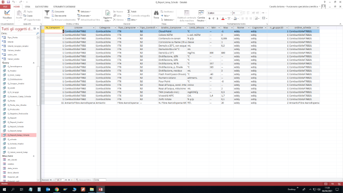Open the Calibri font name dropdown
Image resolution: width=343 pixels, height=193 pixels.
pyautogui.click(x=231, y=13)
